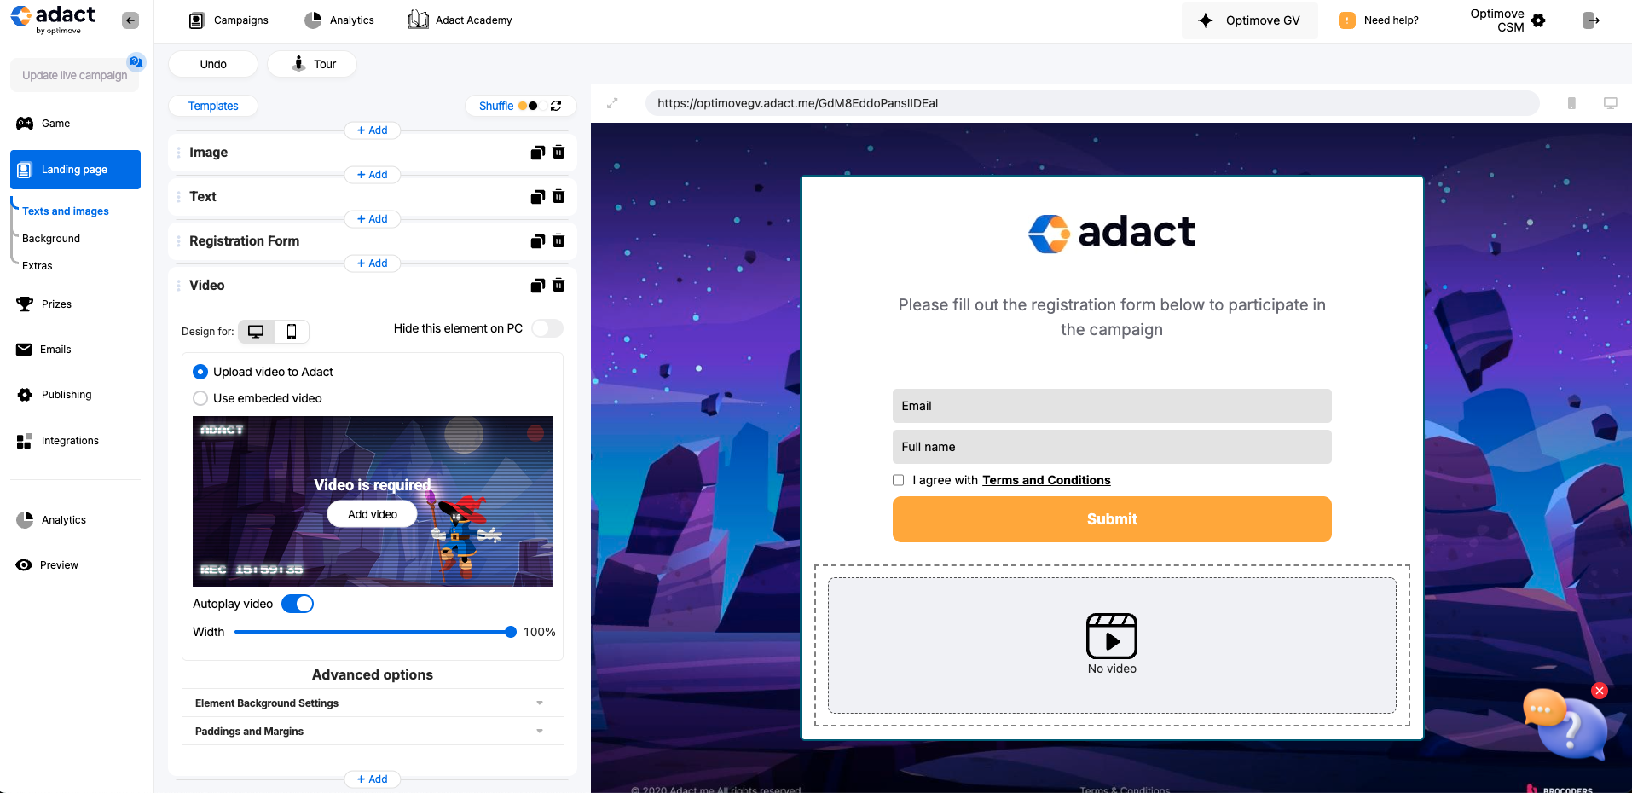Open Analytics in left sidebar

51,520
